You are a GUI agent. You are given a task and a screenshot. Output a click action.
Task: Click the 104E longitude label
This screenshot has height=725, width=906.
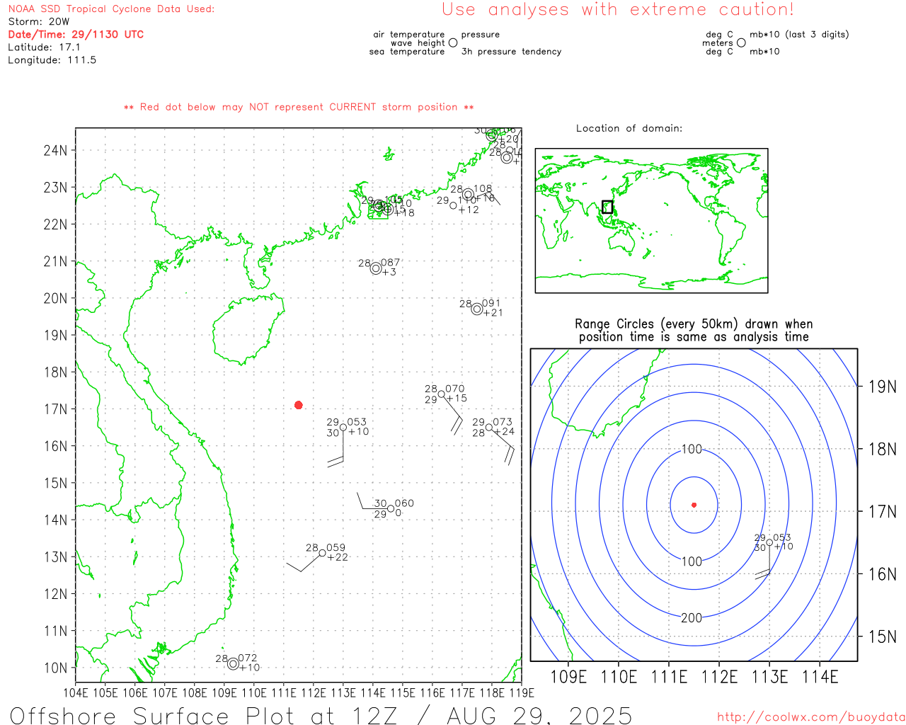click(x=76, y=692)
